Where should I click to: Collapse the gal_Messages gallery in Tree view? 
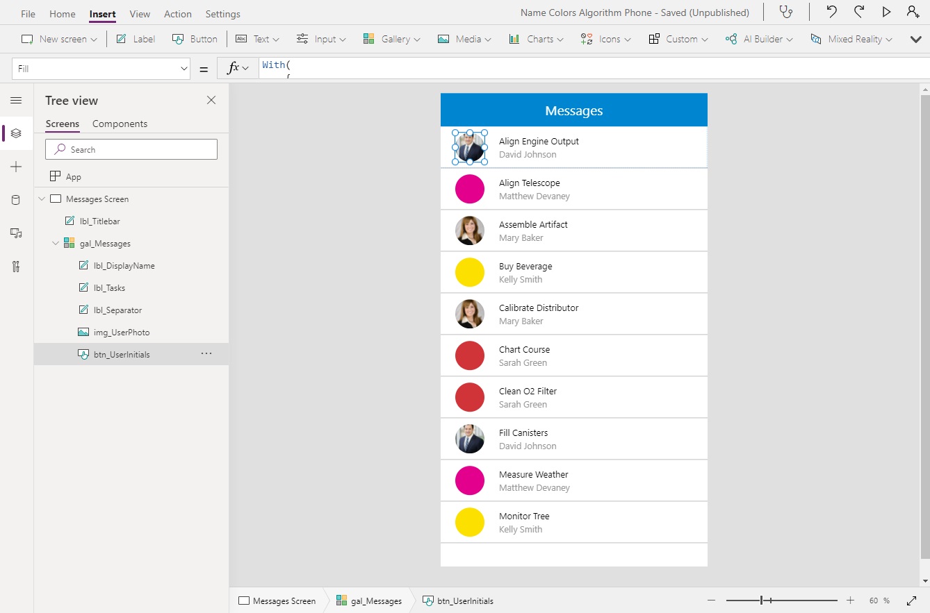click(x=55, y=243)
